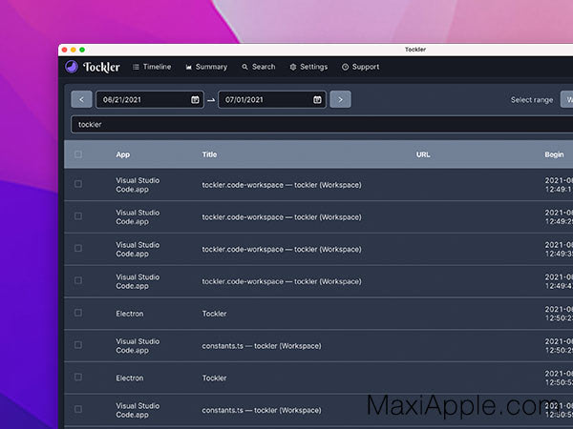Click the 'Select range' label
Screen dimensions: 573x429
pyautogui.click(x=532, y=99)
